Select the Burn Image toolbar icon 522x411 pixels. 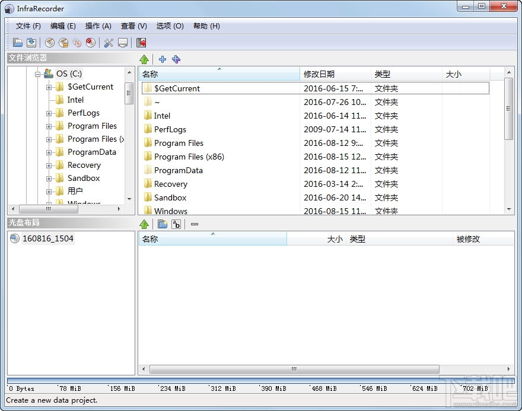(49, 43)
